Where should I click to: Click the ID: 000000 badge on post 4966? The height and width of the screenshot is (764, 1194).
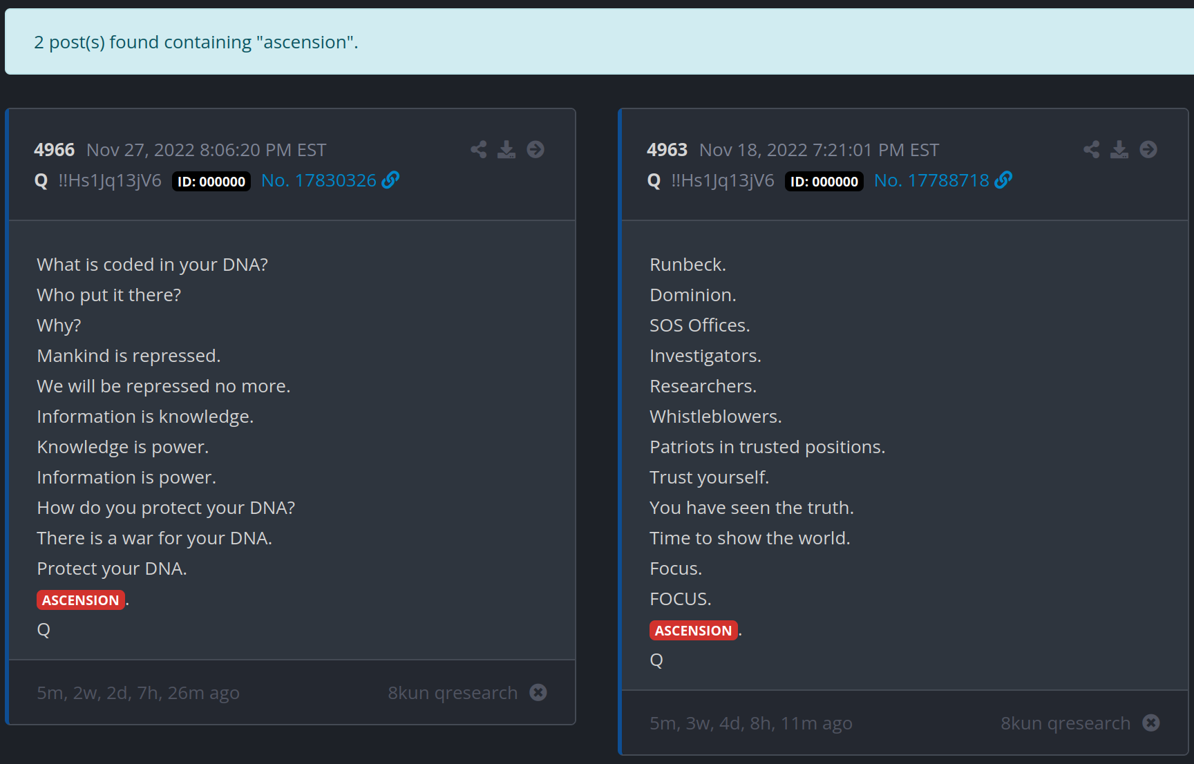(x=211, y=182)
